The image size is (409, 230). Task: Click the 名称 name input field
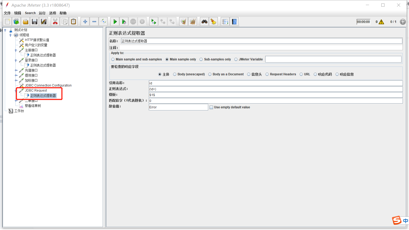pos(261,41)
